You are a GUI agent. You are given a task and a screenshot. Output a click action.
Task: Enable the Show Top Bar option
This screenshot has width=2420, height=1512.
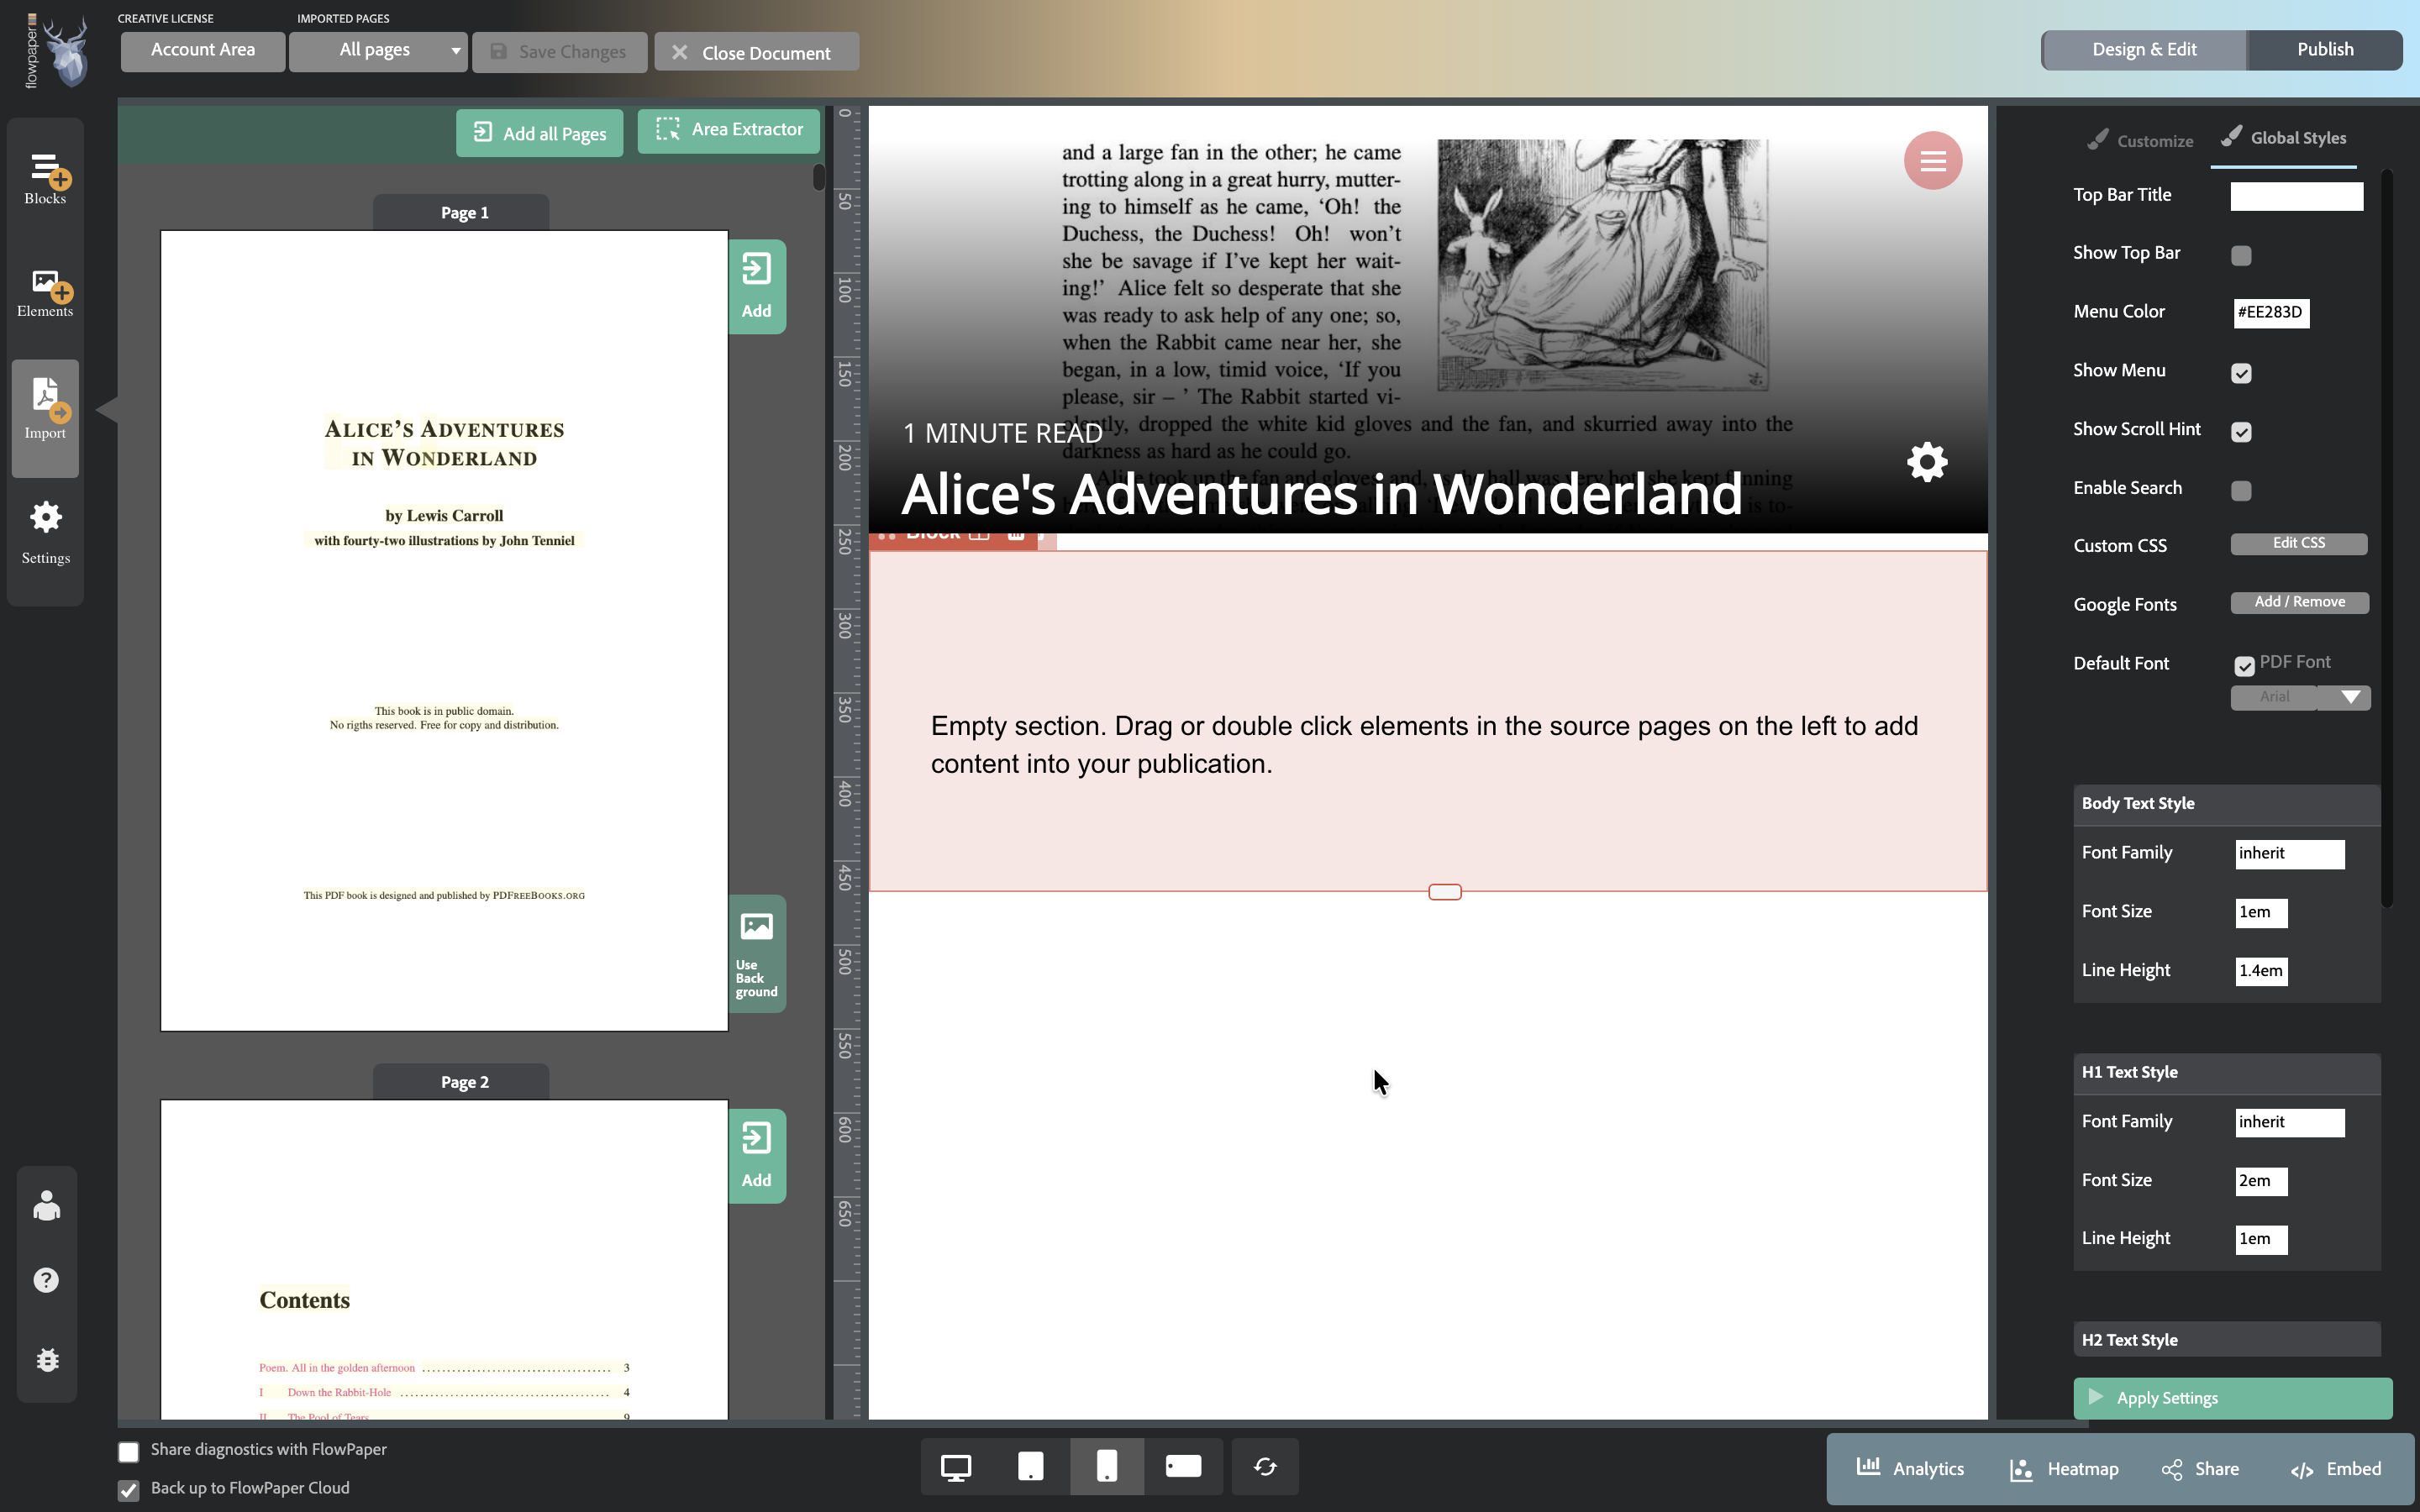[x=2241, y=255]
